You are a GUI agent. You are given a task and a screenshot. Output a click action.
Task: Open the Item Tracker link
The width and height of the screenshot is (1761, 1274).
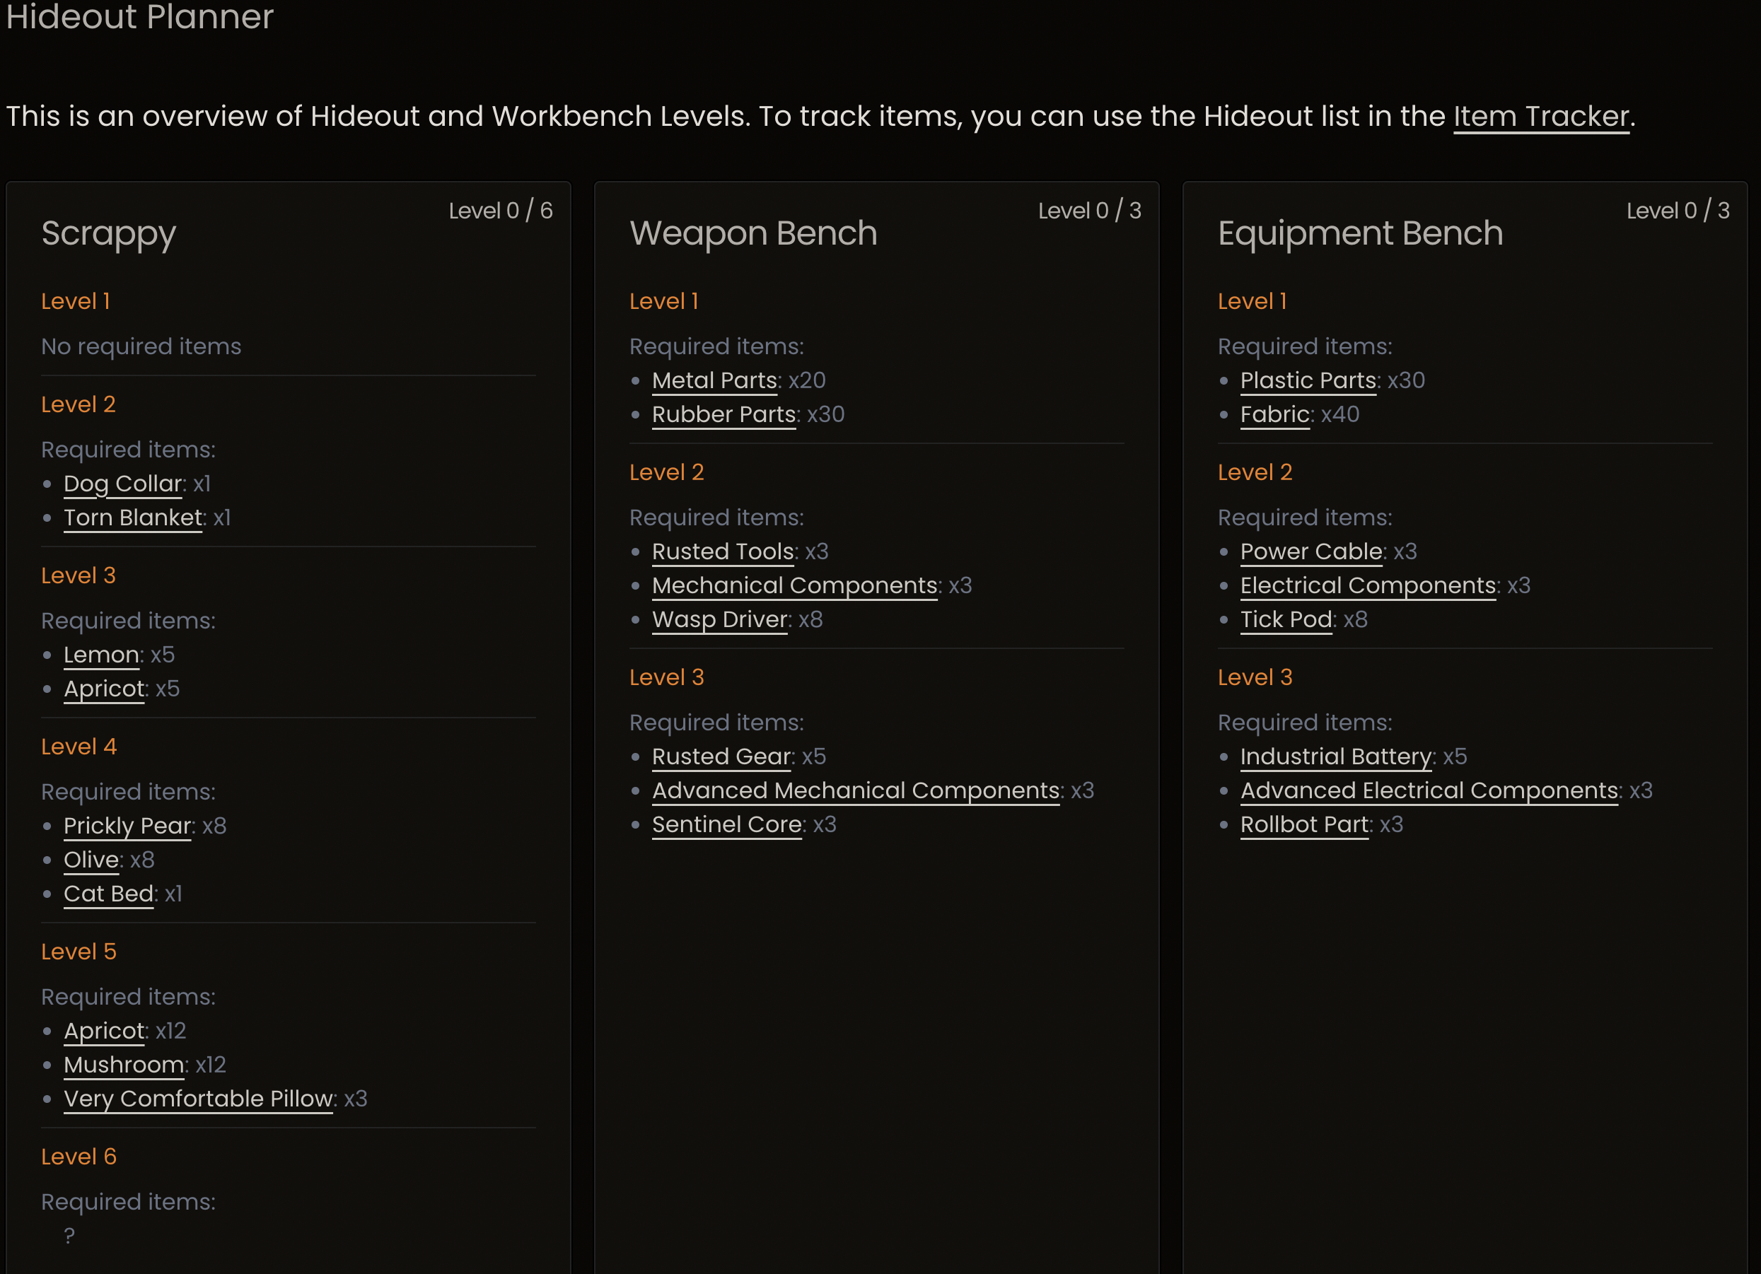tap(1540, 117)
